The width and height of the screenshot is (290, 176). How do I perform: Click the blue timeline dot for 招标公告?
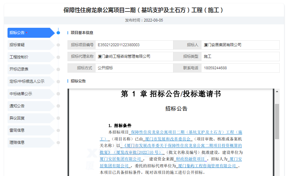point(58,33)
